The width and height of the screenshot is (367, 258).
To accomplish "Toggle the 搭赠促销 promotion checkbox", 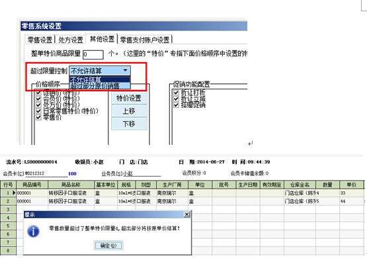I will (177, 105).
